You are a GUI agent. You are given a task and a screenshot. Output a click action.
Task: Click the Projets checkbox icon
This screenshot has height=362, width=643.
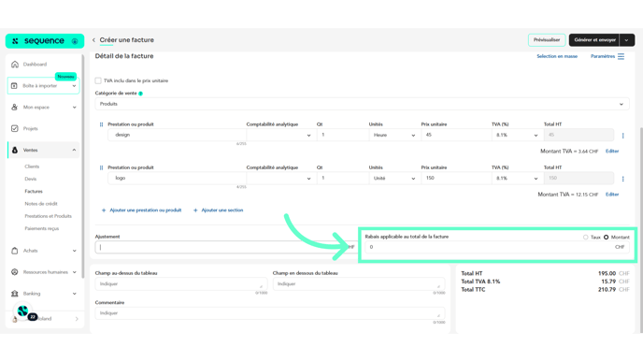coord(15,128)
